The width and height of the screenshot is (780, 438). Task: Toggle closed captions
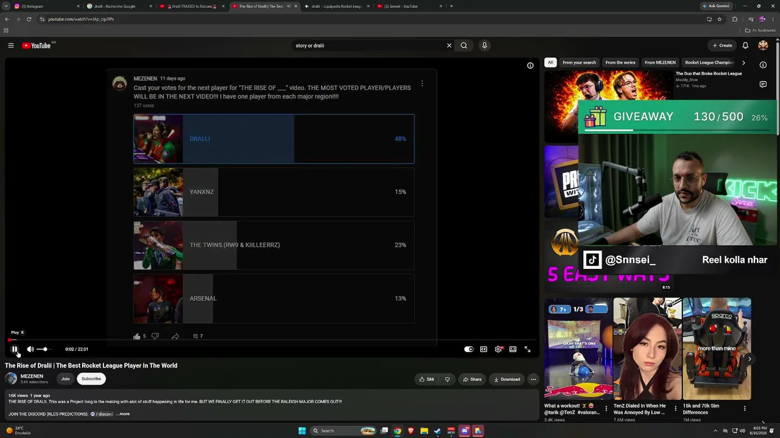pyautogui.click(x=483, y=349)
